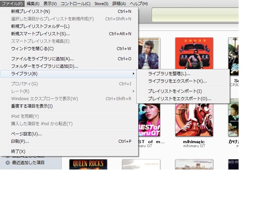Viewport: 270px width, 203px height.
Task: Open the Claude Debussy album cover
Action: point(141,164)
